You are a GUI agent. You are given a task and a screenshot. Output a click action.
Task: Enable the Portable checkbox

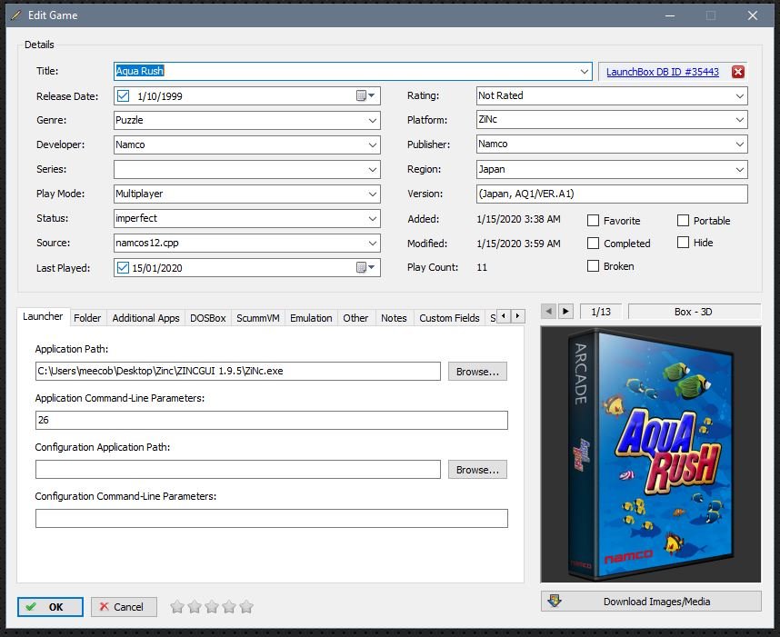point(683,220)
